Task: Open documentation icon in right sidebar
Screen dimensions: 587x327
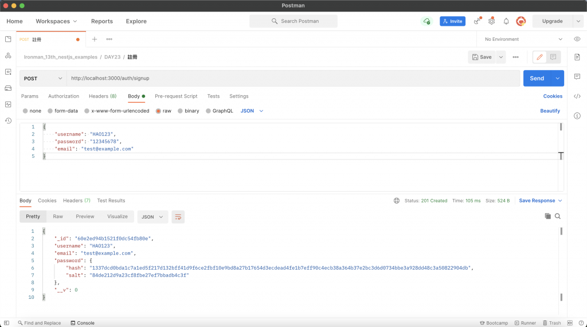Action: click(x=577, y=57)
